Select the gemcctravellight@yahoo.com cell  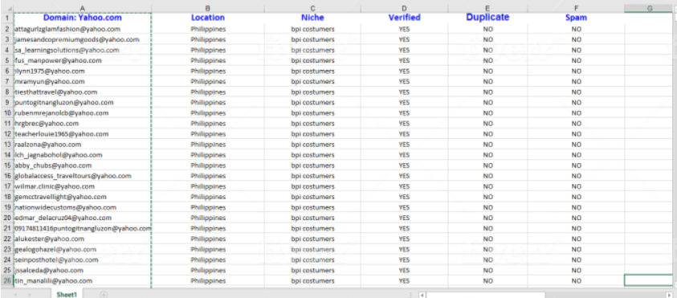pos(83,197)
